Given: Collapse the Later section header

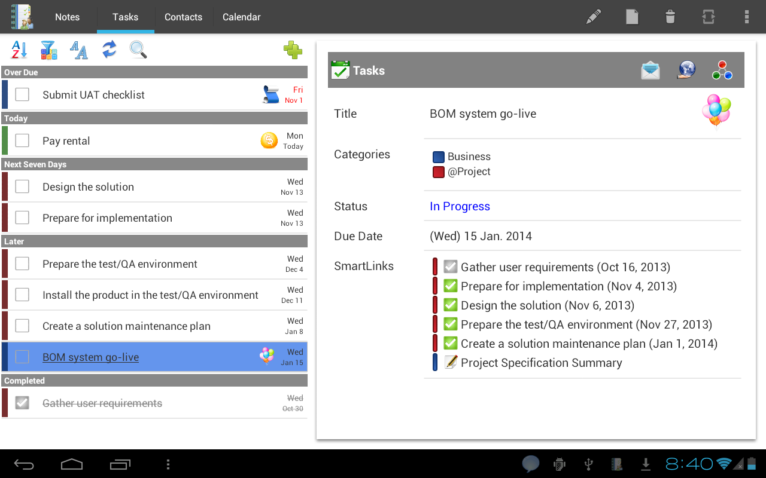Looking at the screenshot, I should tap(154, 241).
